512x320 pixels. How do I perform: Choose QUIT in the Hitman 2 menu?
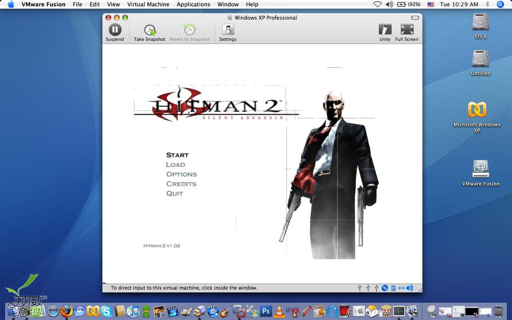click(x=174, y=193)
